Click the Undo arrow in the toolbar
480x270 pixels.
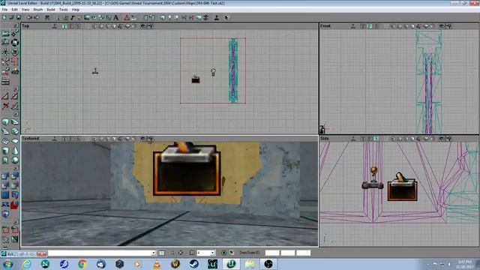[x=29, y=18]
